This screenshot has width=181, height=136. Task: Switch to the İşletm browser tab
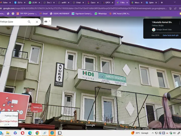click(151, 3)
